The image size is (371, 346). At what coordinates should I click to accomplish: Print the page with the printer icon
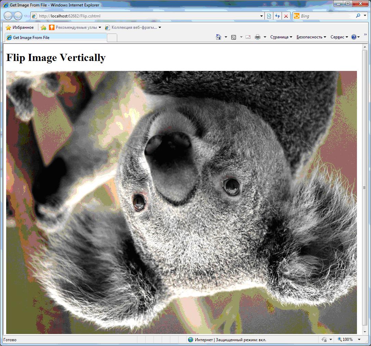(257, 37)
